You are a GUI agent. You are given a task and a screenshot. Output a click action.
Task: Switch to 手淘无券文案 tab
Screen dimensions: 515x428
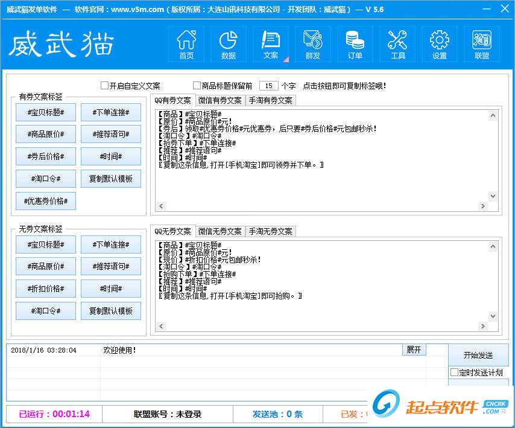[x=270, y=231]
